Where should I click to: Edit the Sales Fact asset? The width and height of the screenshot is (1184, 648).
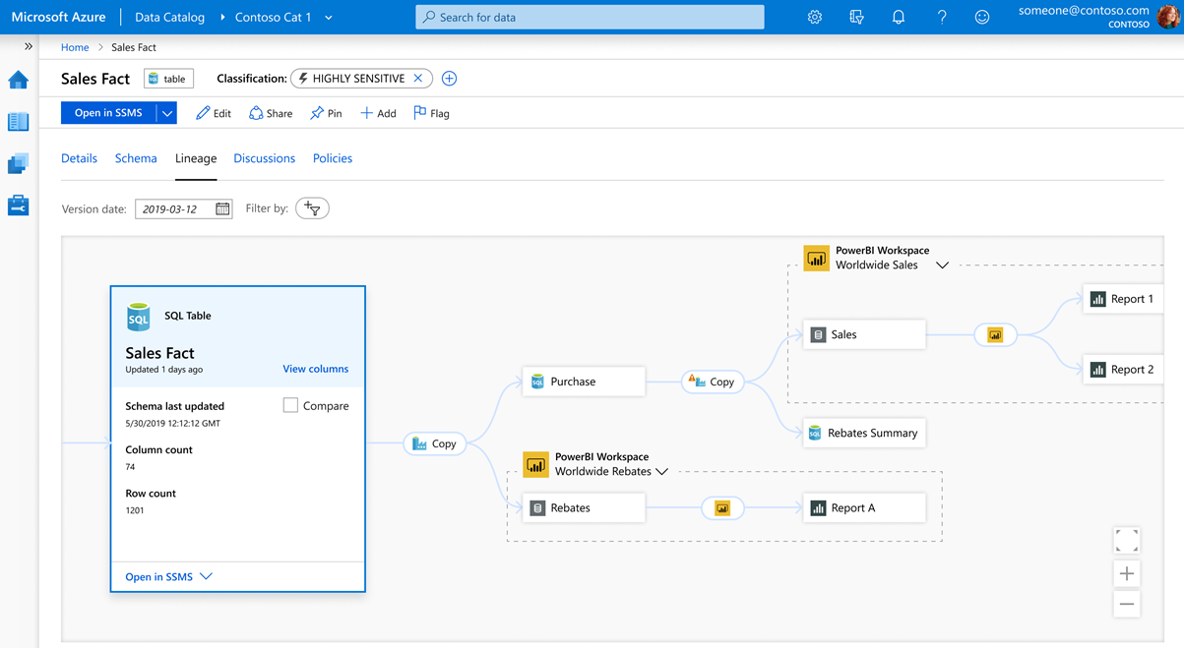(x=214, y=112)
